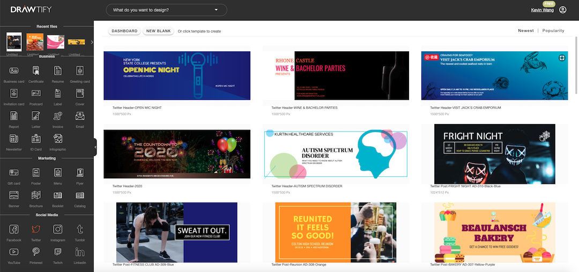This screenshot has width=579, height=272.
Task: Choose the Pinterest icon
Action: click(36, 252)
